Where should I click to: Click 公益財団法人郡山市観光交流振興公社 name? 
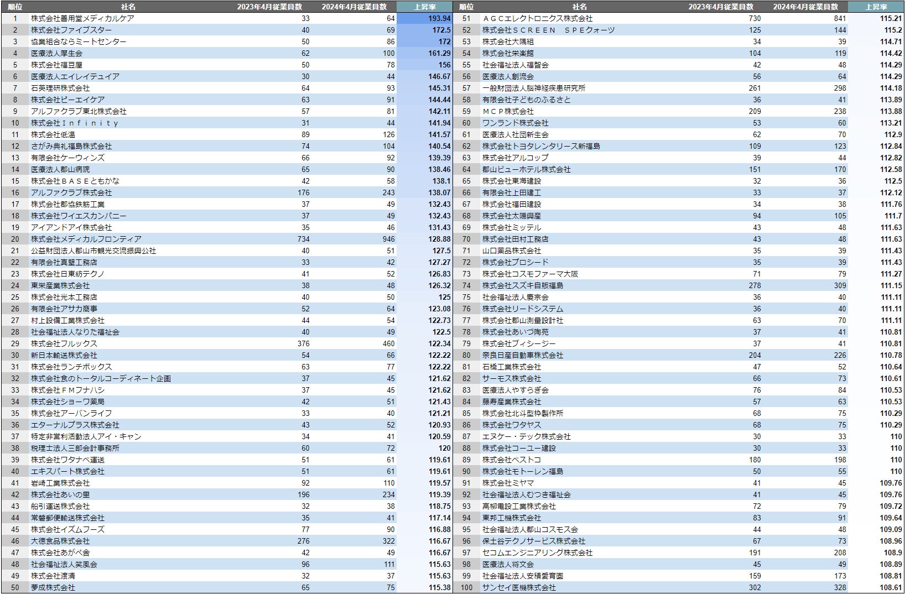[93, 251]
